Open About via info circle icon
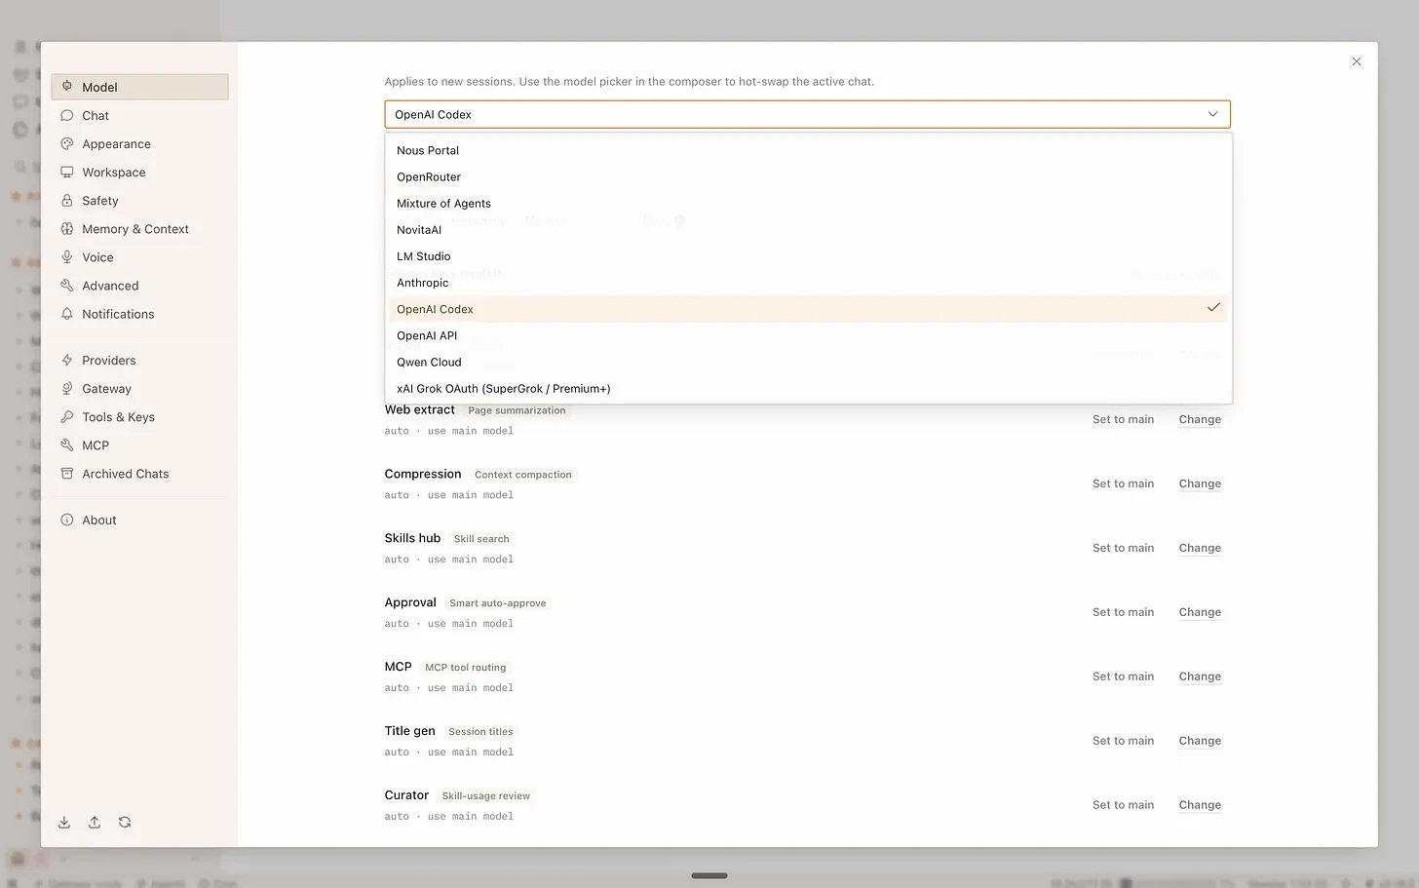This screenshot has width=1419, height=888. pyautogui.click(x=67, y=520)
